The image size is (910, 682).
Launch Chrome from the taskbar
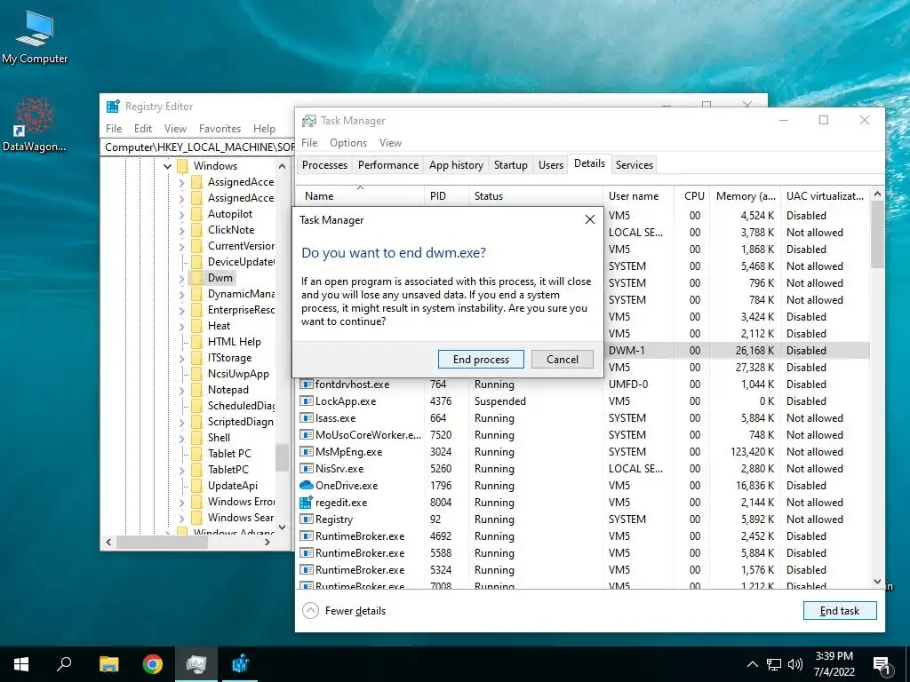coord(153,664)
